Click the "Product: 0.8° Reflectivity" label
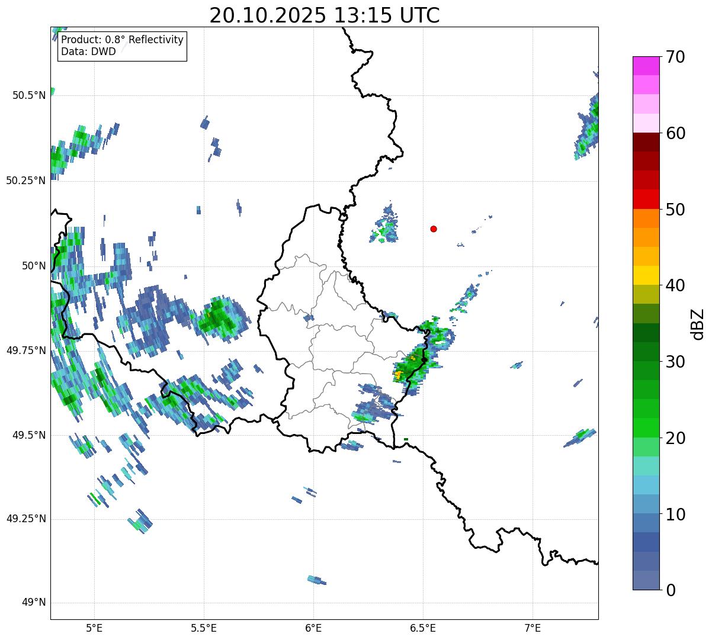 tap(123, 40)
